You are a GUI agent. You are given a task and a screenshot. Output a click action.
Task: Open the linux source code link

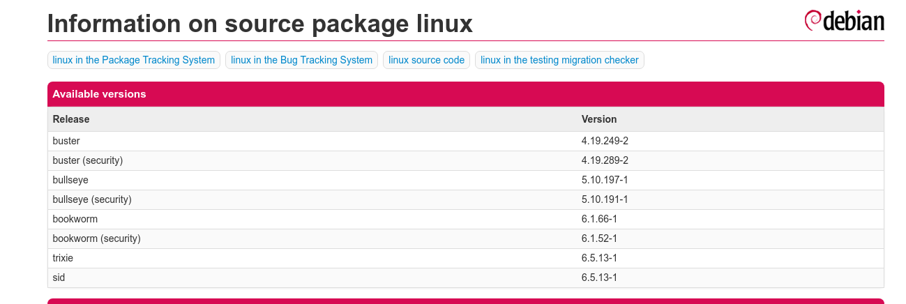tap(426, 60)
